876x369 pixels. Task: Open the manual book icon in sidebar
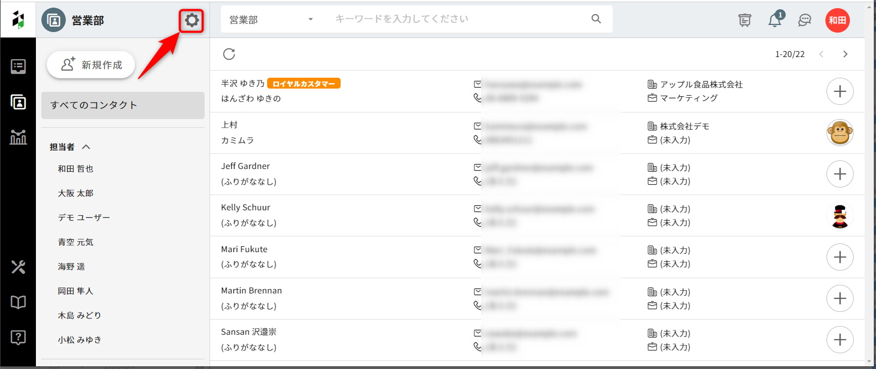coord(18,302)
